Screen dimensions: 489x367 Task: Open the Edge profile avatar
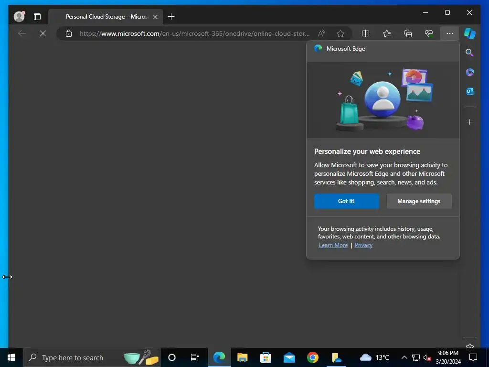point(19,17)
